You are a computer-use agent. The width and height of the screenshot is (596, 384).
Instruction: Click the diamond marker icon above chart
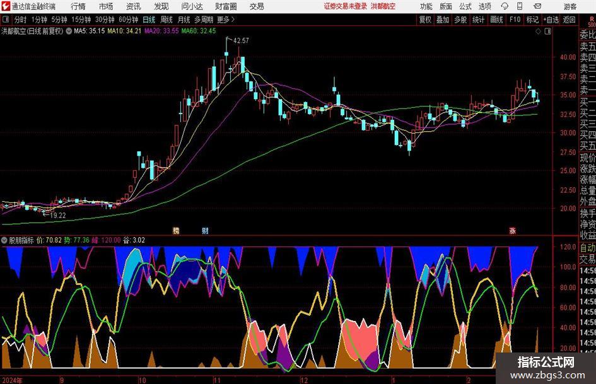(538, 32)
